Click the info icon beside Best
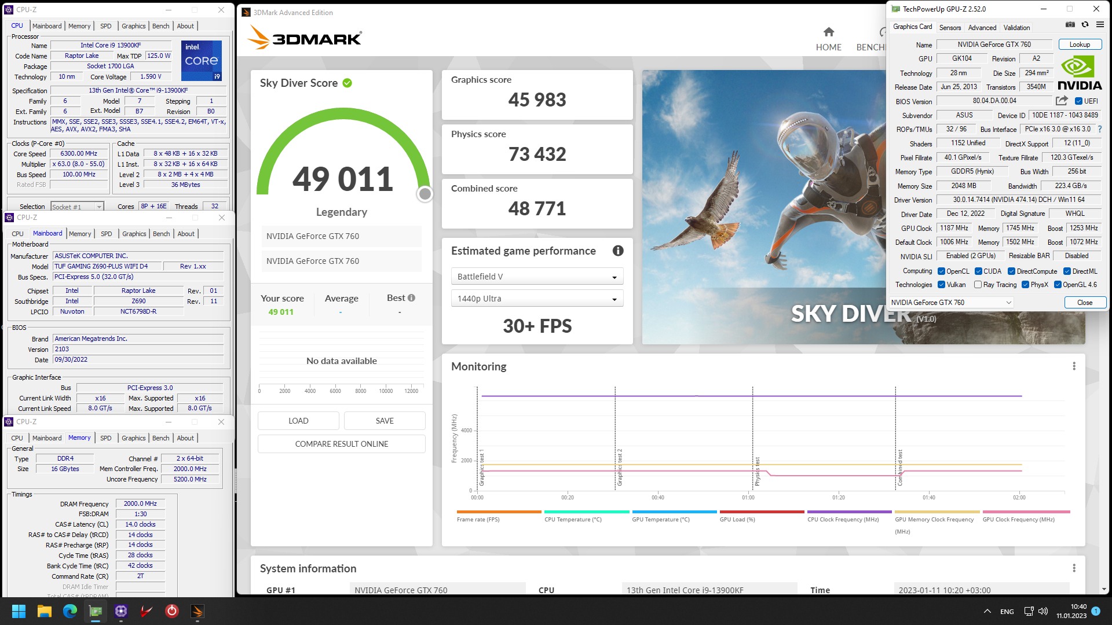 (411, 298)
